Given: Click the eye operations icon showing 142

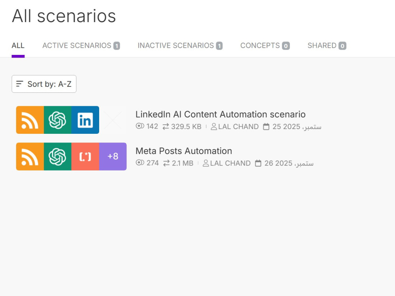Looking at the screenshot, I should (140, 127).
